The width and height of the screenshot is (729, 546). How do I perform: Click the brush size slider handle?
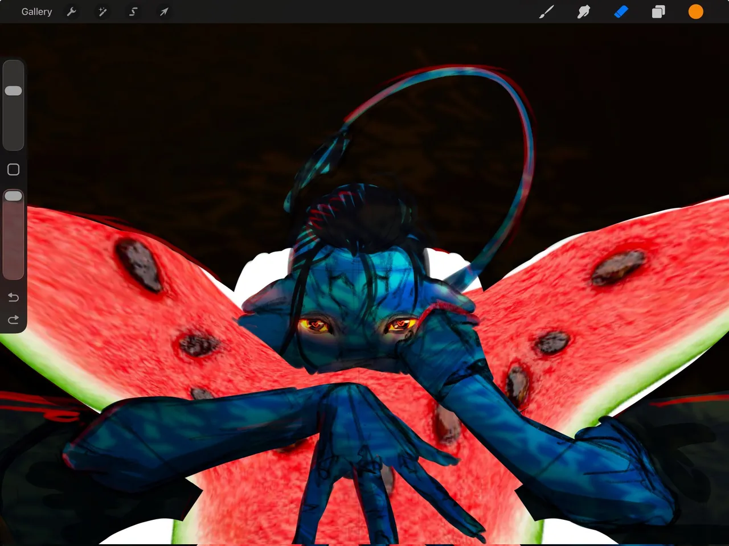click(x=13, y=91)
